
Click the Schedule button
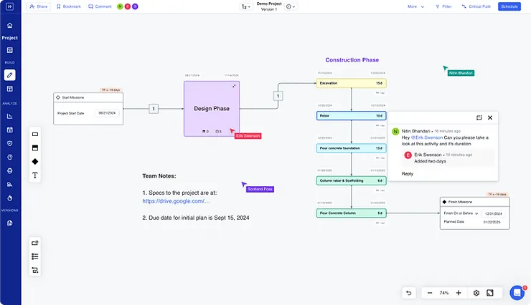509,6
